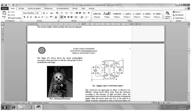This screenshot has width=192, height=111.
Task: Open the Fuente dialog launcher
Action: (x=58, y=21)
